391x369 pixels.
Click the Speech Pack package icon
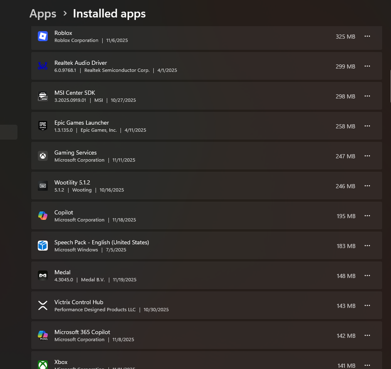(x=43, y=246)
